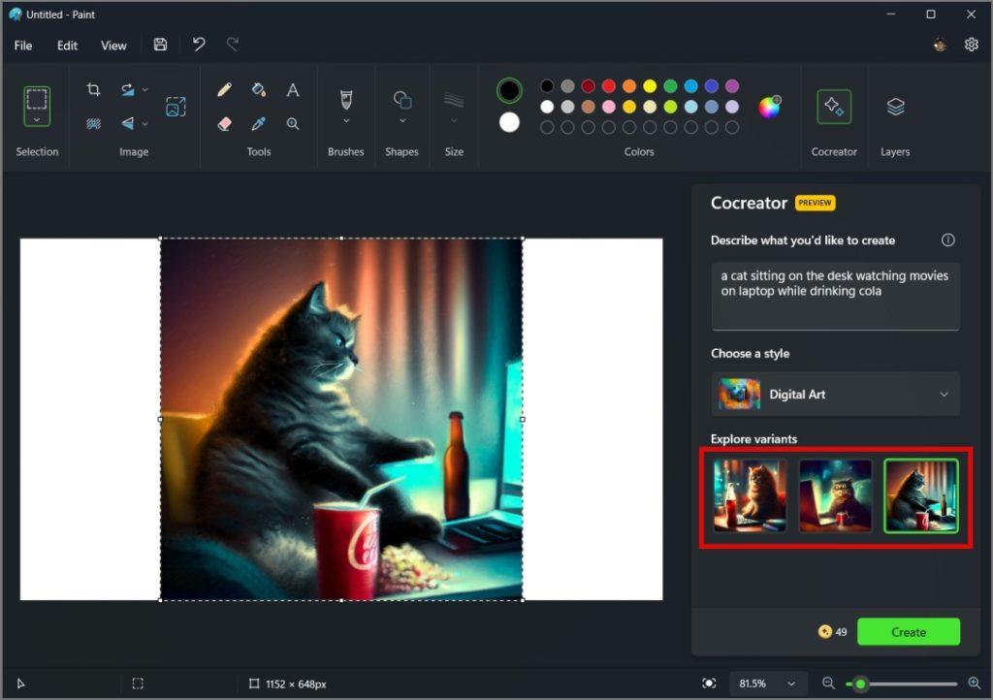Click the Resize and skew icon
The width and height of the screenshot is (993, 700).
pyautogui.click(x=176, y=107)
